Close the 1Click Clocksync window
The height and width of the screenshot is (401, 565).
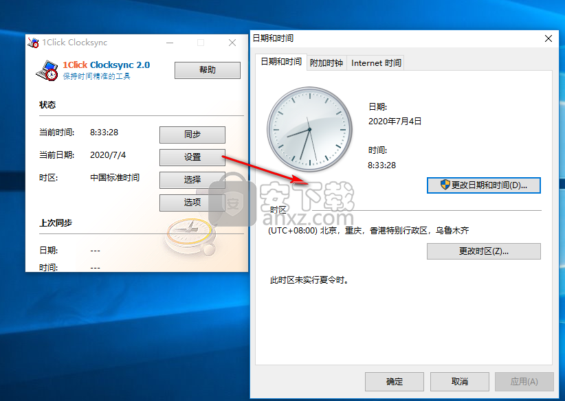(232, 43)
